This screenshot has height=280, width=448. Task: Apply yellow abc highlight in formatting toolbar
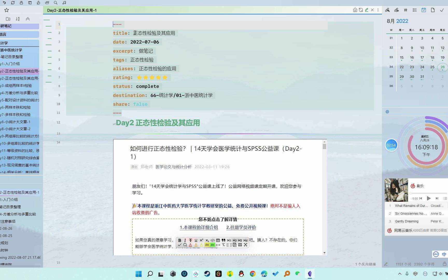point(207,245)
